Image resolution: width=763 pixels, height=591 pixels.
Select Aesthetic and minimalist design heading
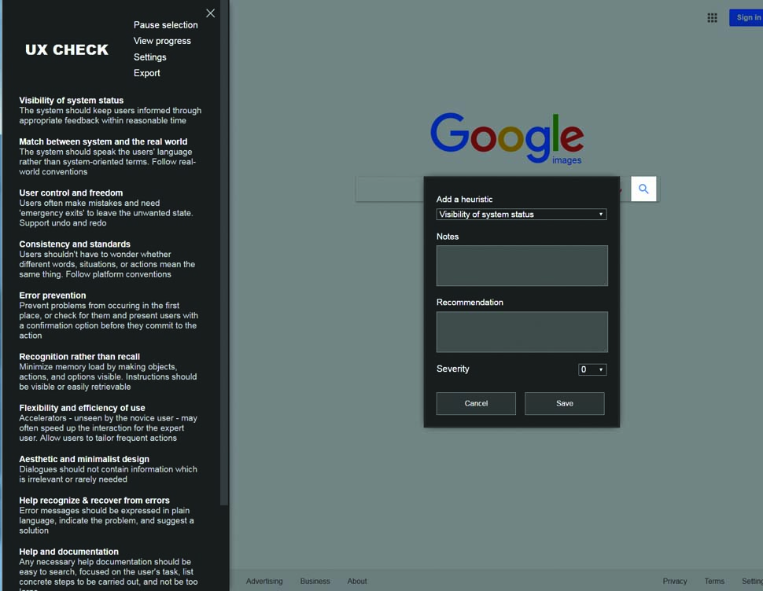[84, 459]
